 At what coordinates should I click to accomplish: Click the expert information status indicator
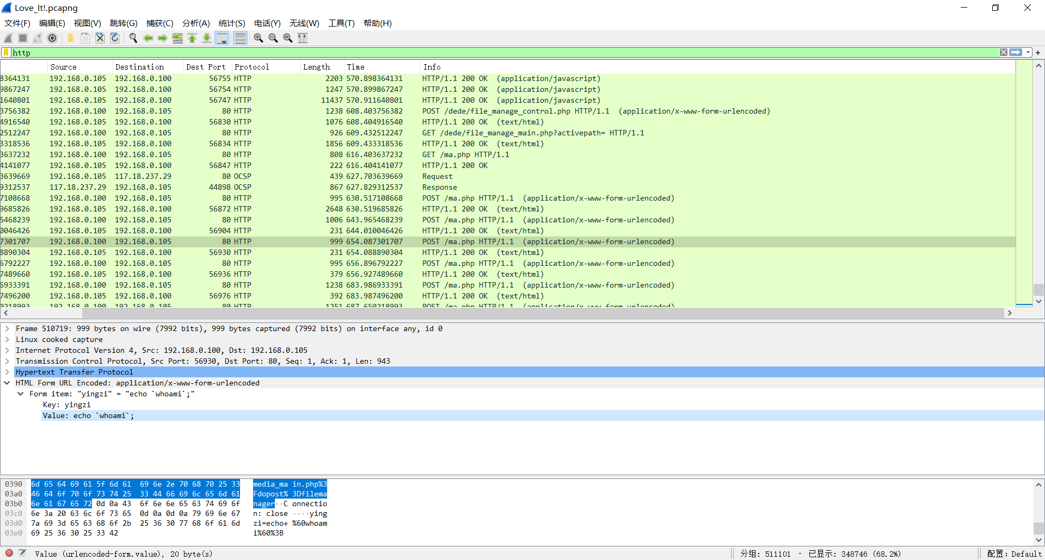(x=9, y=553)
